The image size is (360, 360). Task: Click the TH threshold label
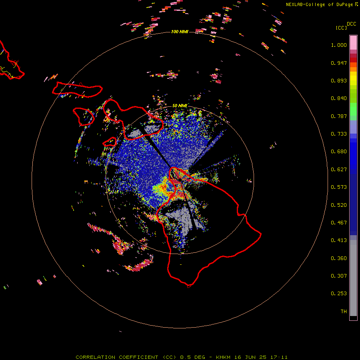(x=344, y=312)
